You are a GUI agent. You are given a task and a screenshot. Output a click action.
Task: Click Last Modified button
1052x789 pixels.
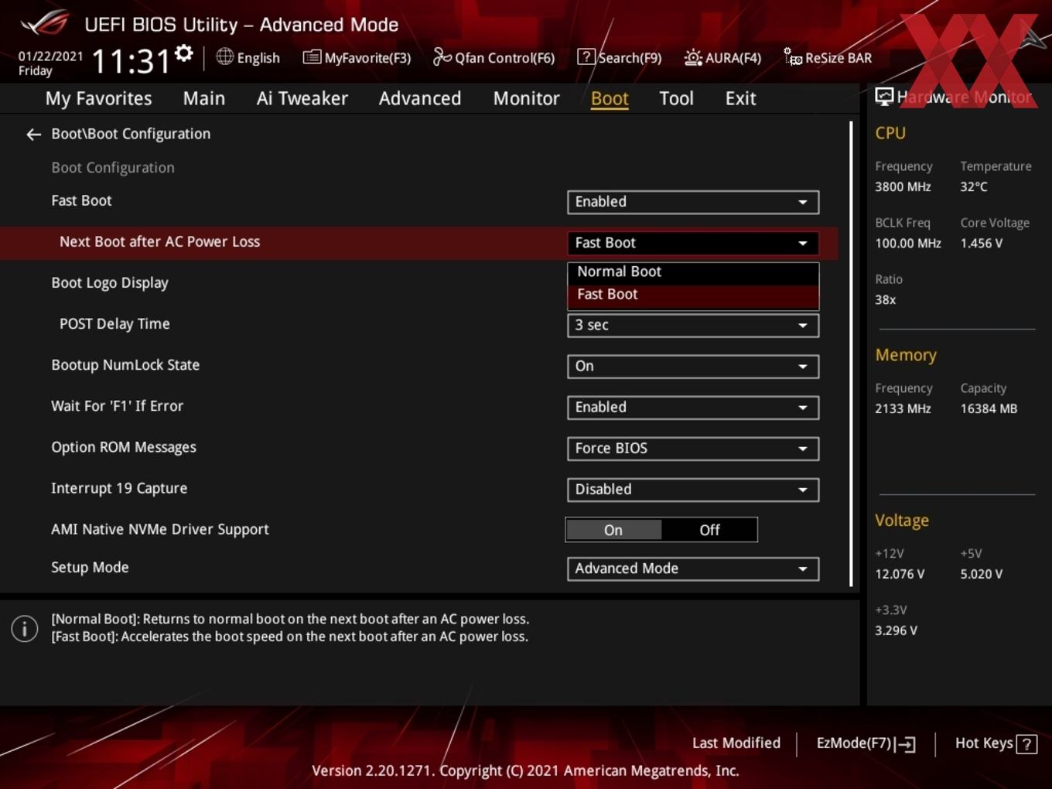736,743
